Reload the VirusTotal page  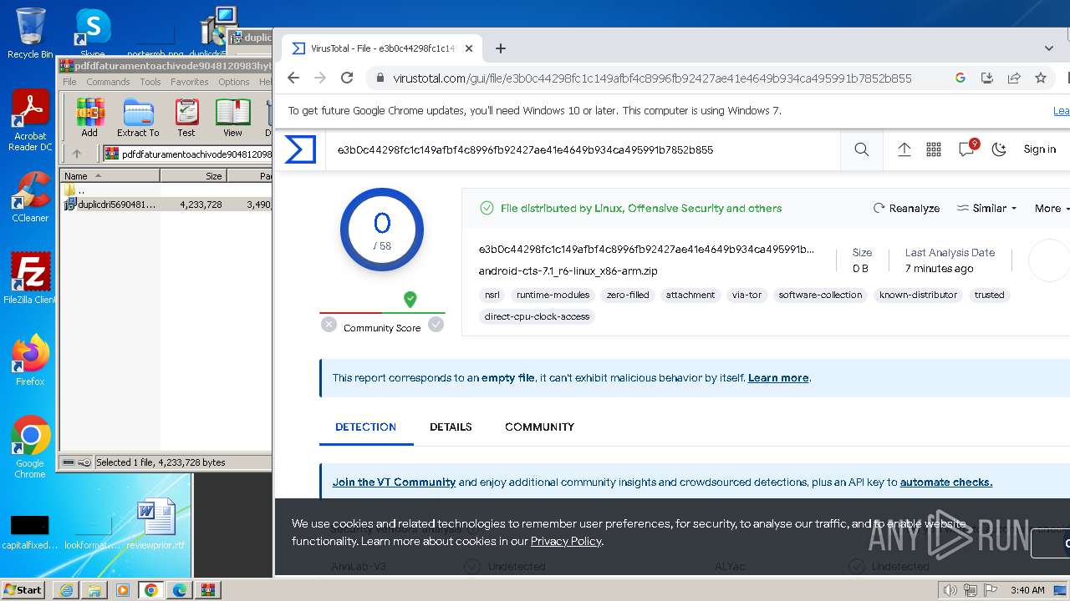tap(347, 78)
